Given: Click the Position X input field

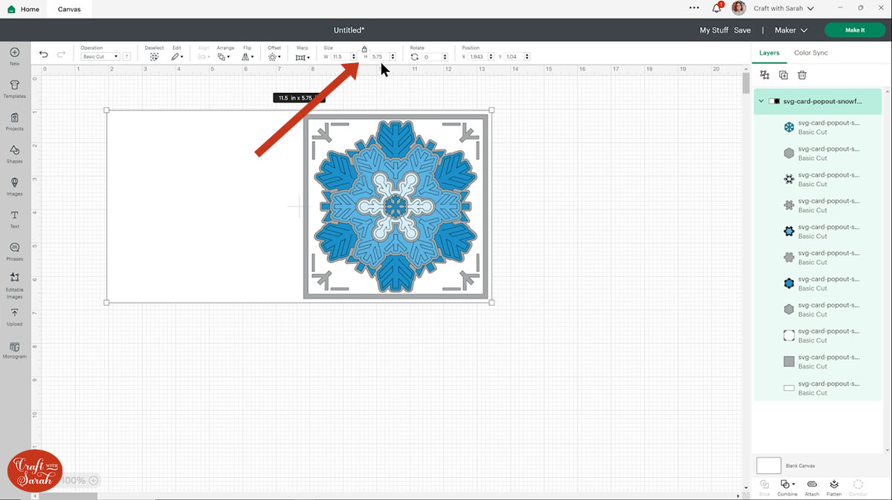Looking at the screenshot, I should coord(479,56).
